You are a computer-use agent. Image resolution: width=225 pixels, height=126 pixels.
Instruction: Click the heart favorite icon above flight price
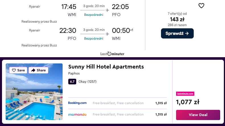(x=201, y=6)
